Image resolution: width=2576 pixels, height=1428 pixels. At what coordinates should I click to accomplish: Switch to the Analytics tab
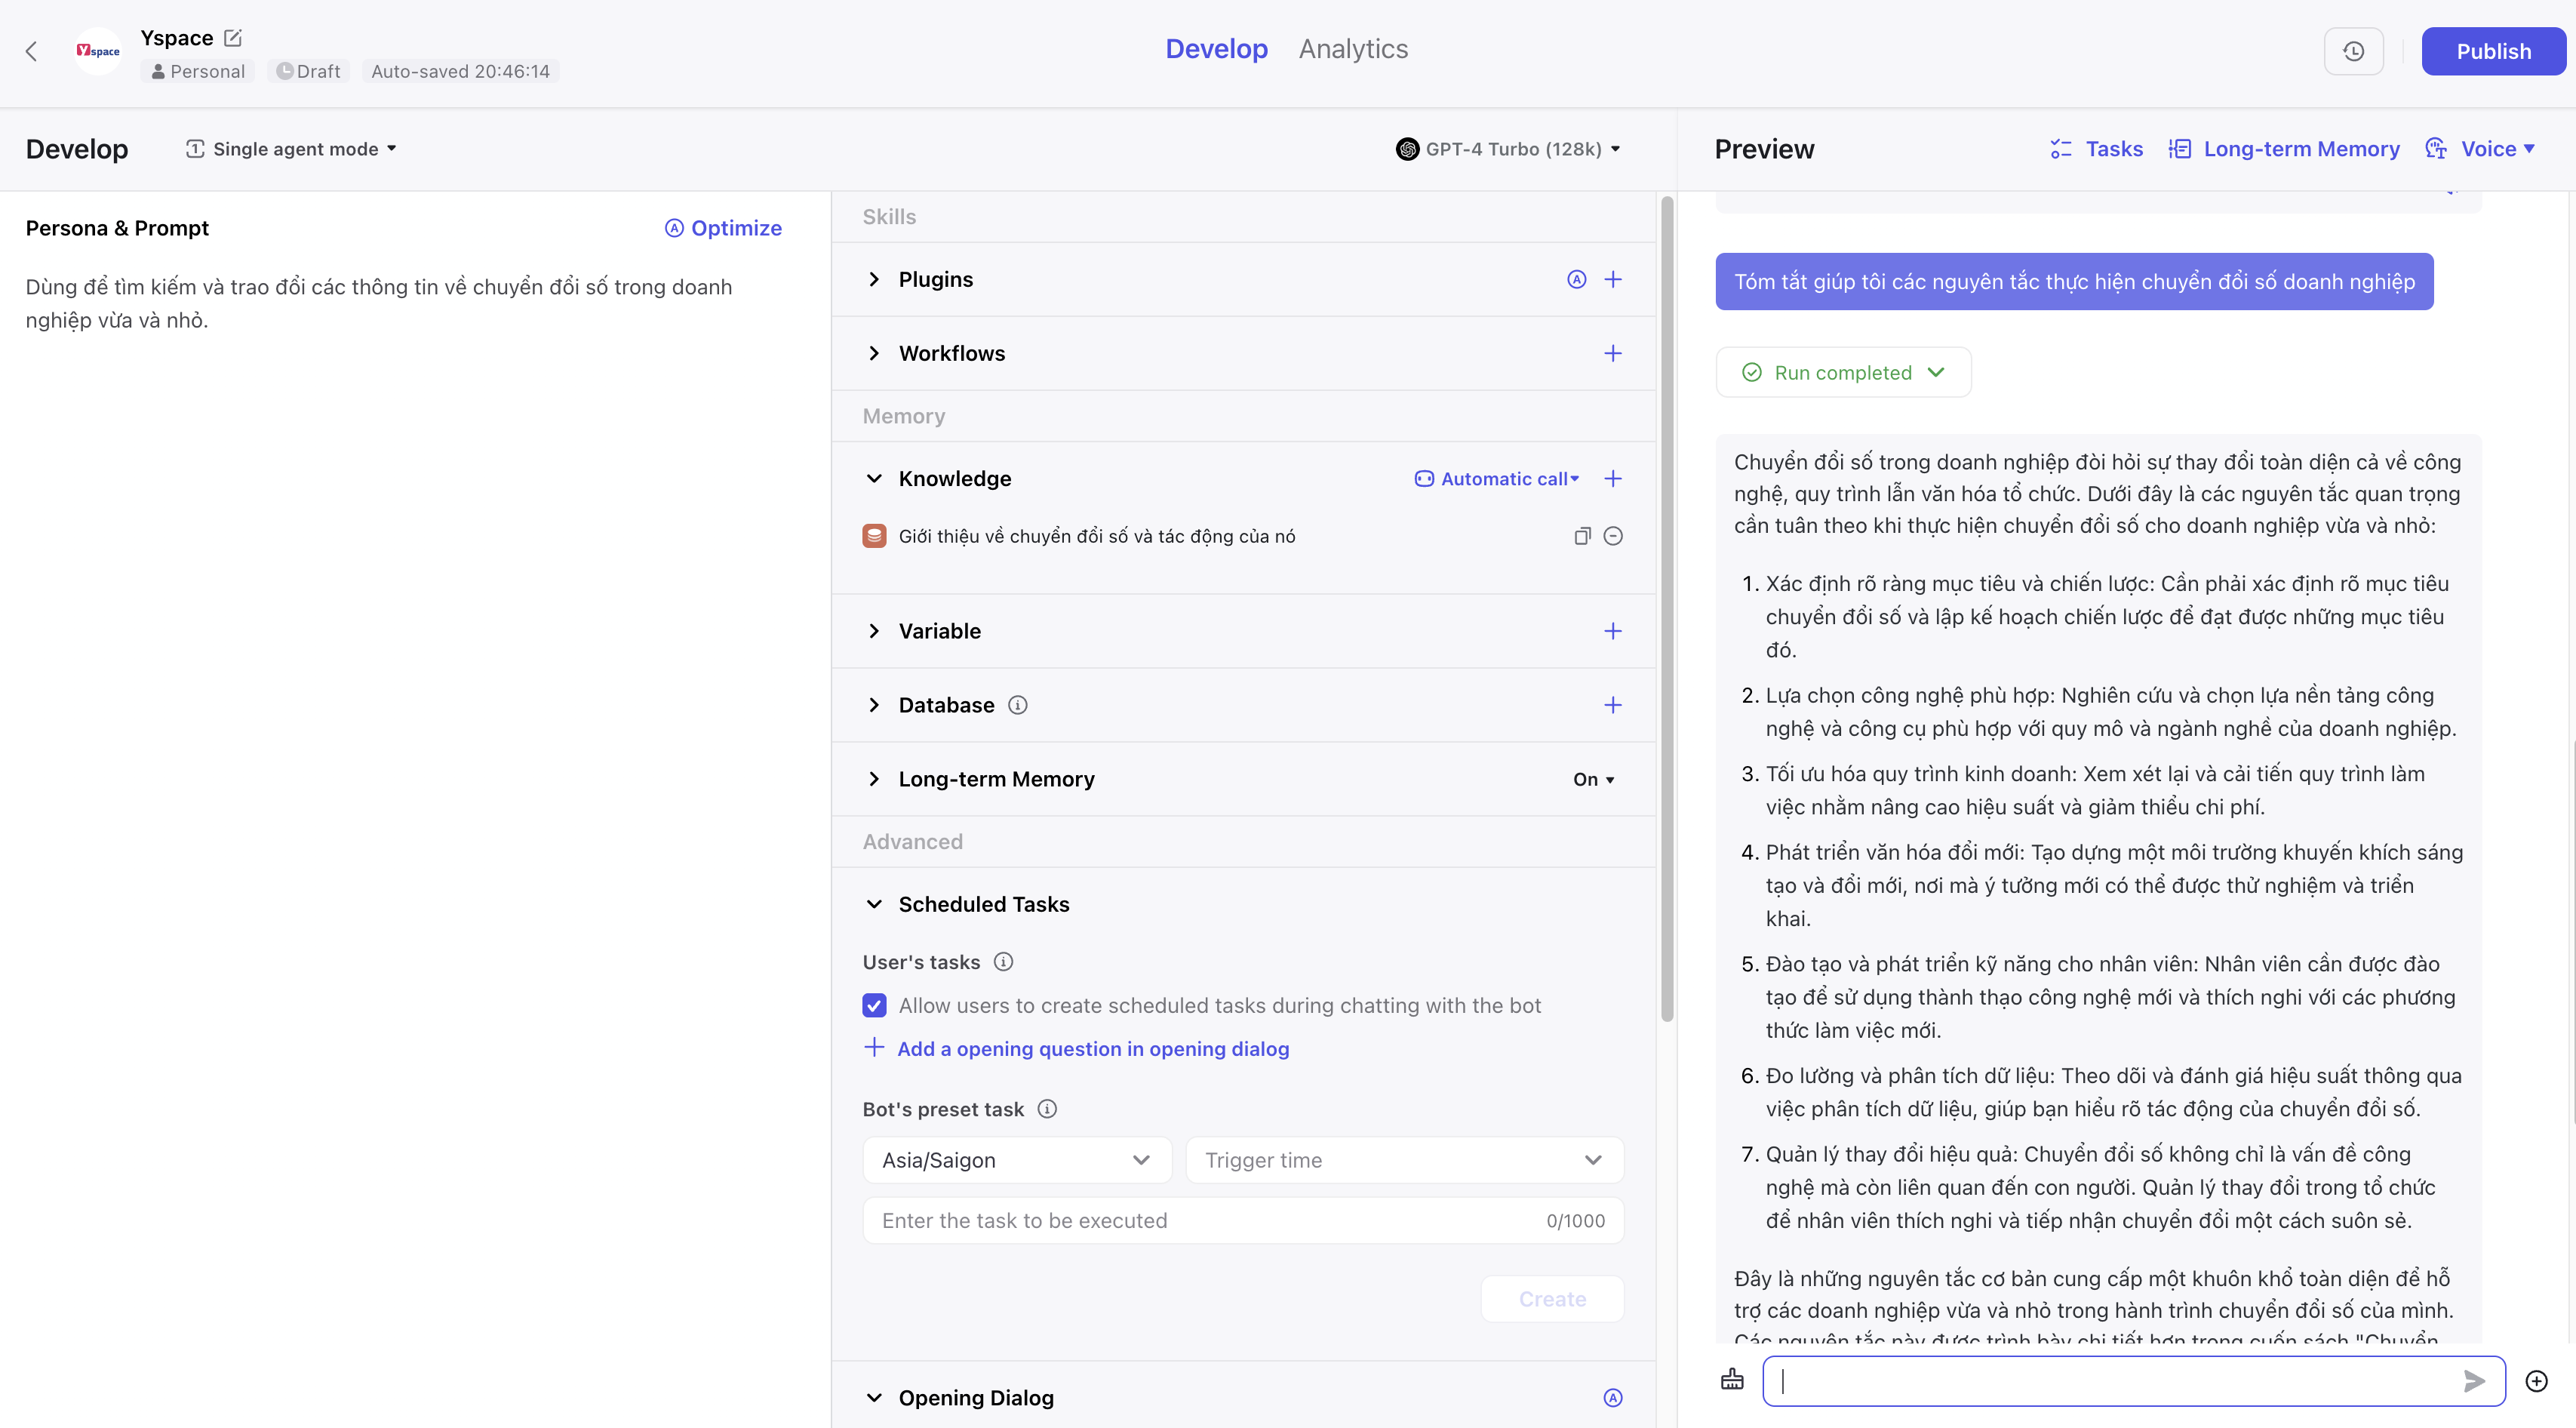[x=1353, y=49]
